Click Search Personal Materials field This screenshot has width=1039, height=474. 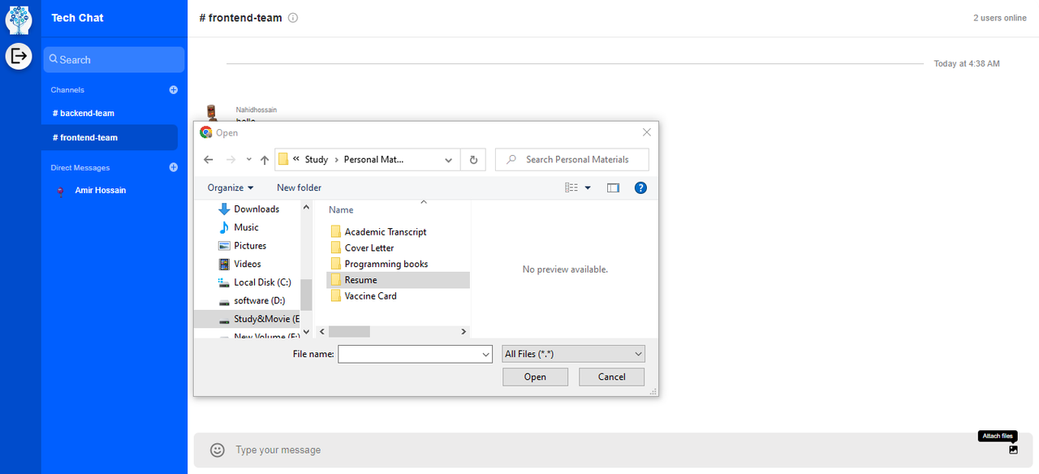pos(572,160)
